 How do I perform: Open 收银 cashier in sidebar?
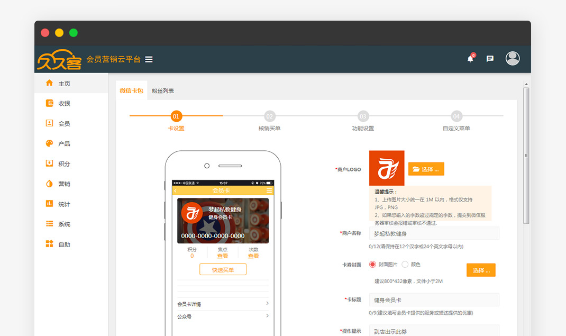(x=64, y=104)
